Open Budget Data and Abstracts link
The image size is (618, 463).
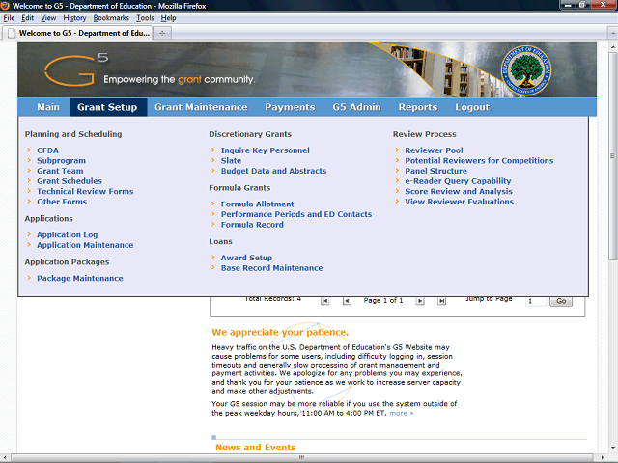[273, 171]
